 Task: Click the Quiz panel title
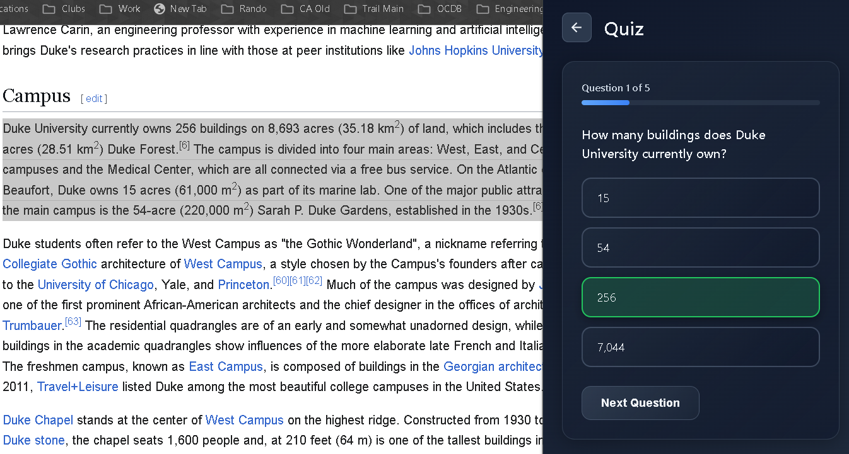624,29
